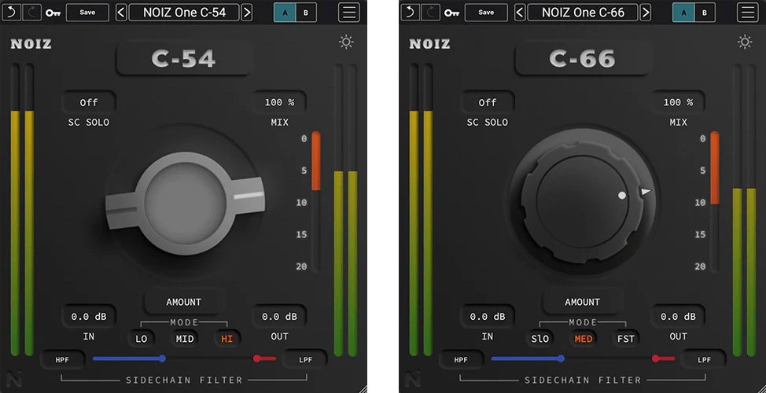This screenshot has width=766, height=393.
Task: Select the HI mode in C-54
Action: tap(226, 338)
